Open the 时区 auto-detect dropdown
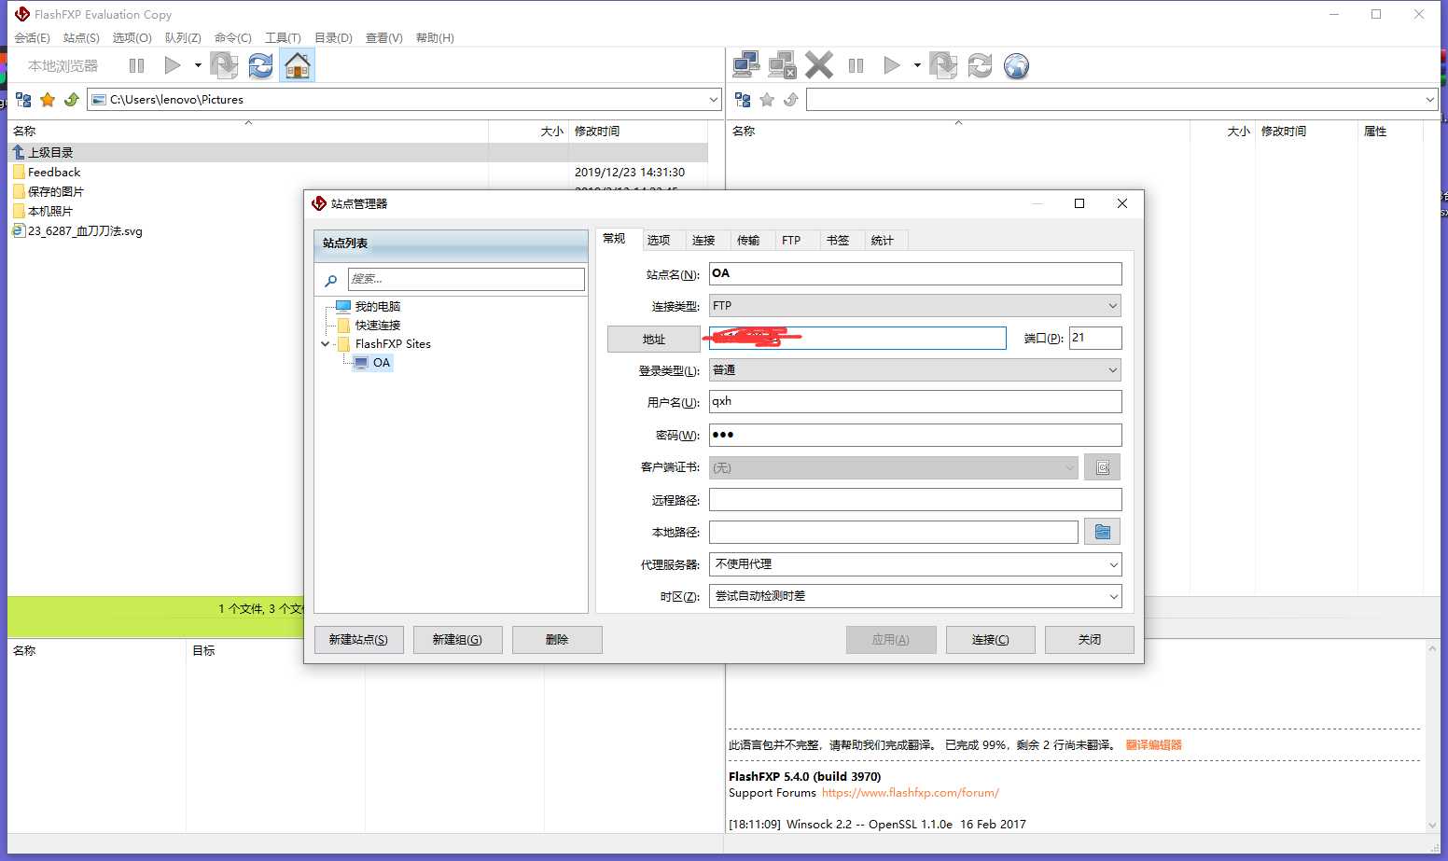The width and height of the screenshot is (1448, 861). (915, 596)
